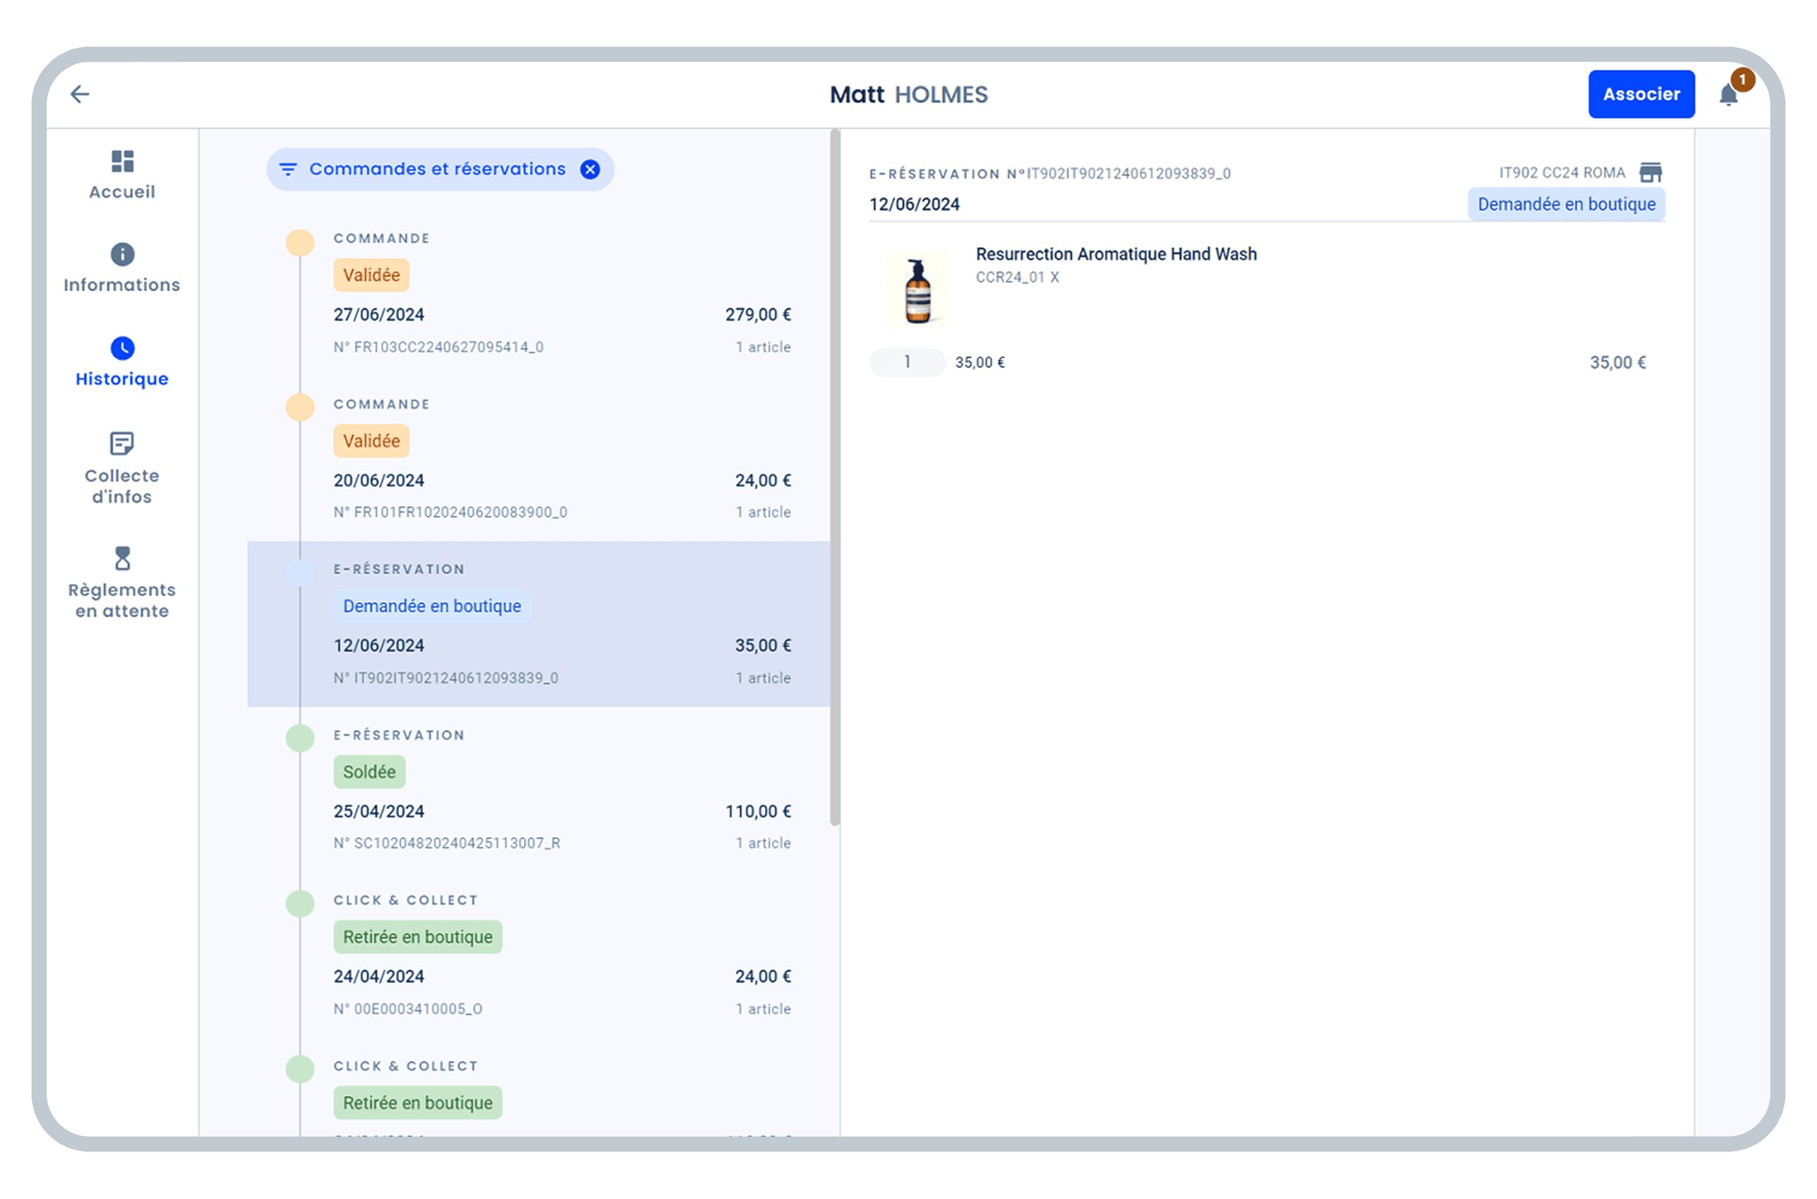Click the 25/04/2024 e-réservation timeline dot
Screen dimensions: 1817x1199
[300, 739]
